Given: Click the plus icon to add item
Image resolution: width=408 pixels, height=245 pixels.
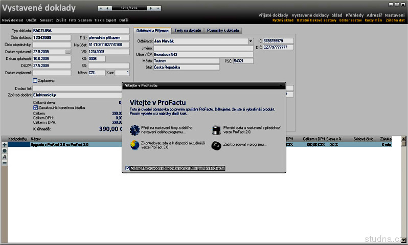Looking at the screenshot, I should (5, 145).
